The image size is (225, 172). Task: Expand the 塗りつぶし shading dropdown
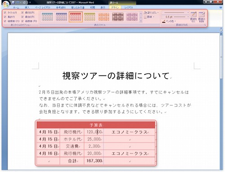pyautogui.click(x=151, y=13)
